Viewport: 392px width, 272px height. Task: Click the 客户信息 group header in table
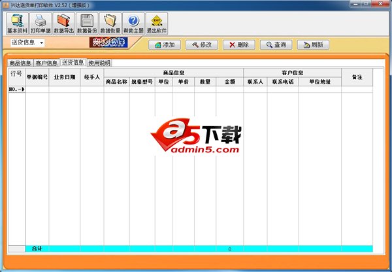pos(293,73)
